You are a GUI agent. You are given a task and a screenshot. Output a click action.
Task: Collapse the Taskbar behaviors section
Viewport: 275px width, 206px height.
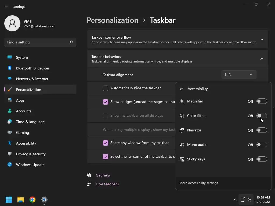pyautogui.click(x=262, y=59)
